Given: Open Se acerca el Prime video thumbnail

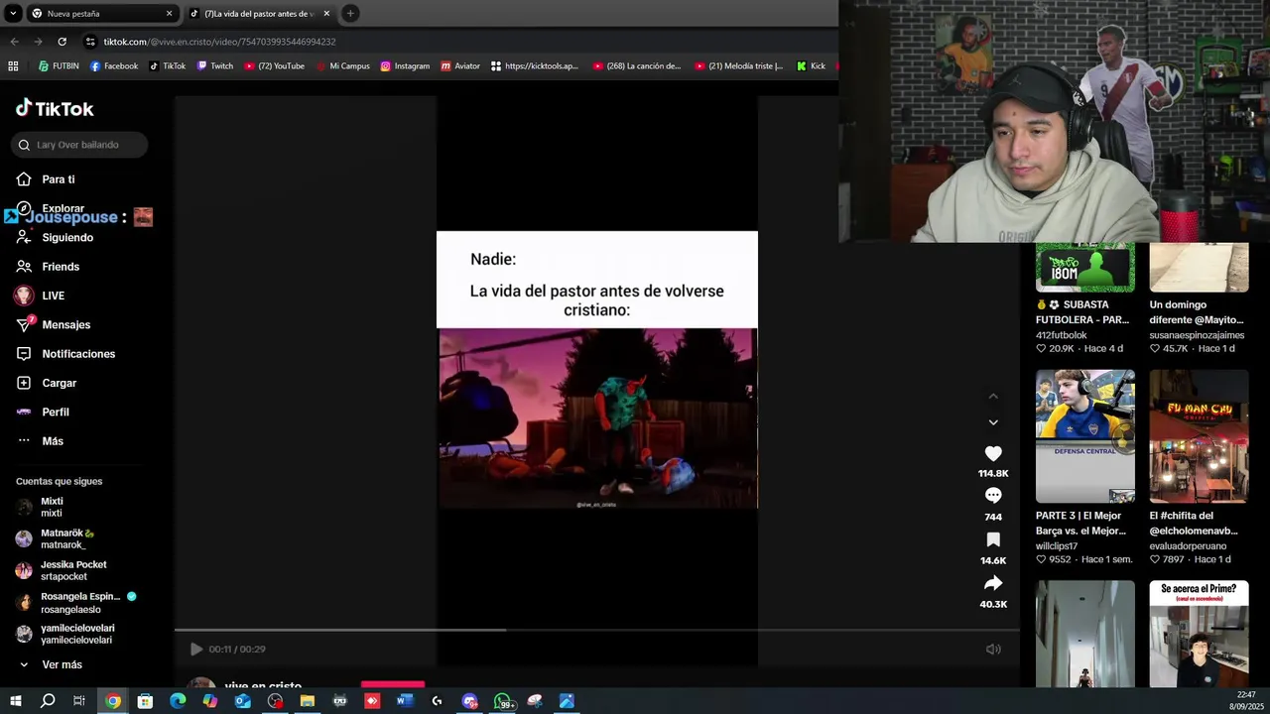Looking at the screenshot, I should pos(1199,634).
